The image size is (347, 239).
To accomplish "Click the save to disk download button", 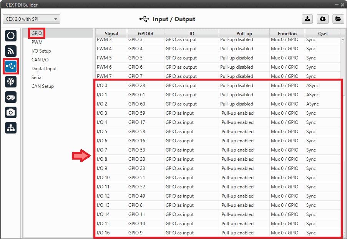I will tap(307, 19).
